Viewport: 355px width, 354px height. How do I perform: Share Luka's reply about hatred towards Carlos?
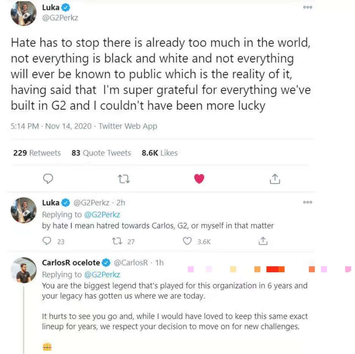(x=263, y=241)
